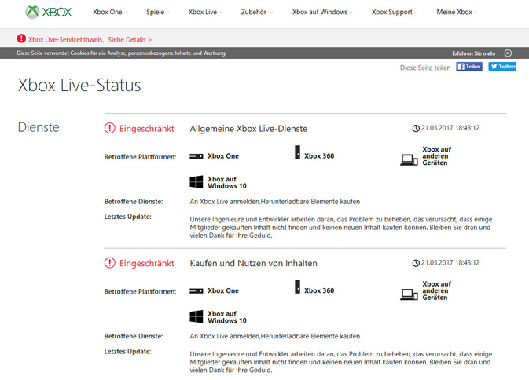
Task: Open the Meine Xbox menu
Action: tap(457, 12)
